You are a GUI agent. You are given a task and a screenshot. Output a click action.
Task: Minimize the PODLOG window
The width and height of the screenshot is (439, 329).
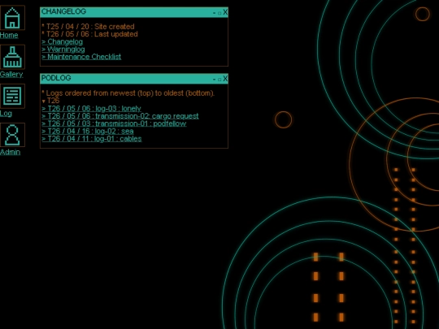pyautogui.click(x=214, y=79)
